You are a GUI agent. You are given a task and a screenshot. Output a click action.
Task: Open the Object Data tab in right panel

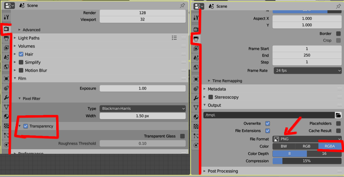[x=196, y=107]
